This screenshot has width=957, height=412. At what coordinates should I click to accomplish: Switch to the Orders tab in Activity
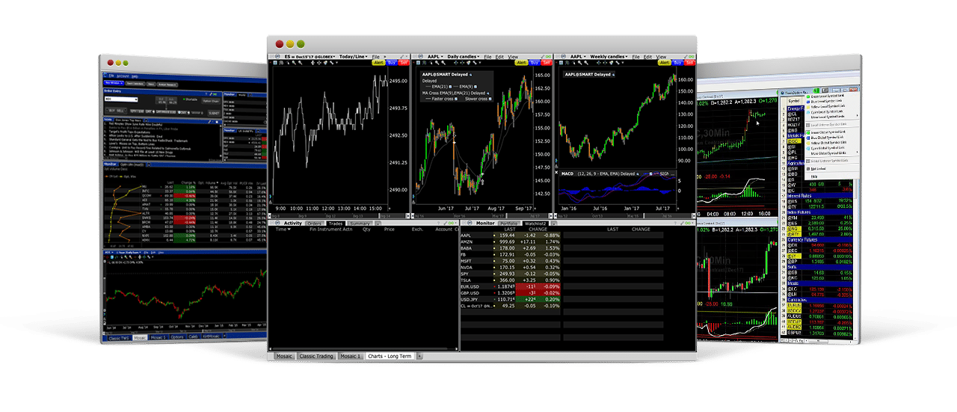click(x=314, y=224)
